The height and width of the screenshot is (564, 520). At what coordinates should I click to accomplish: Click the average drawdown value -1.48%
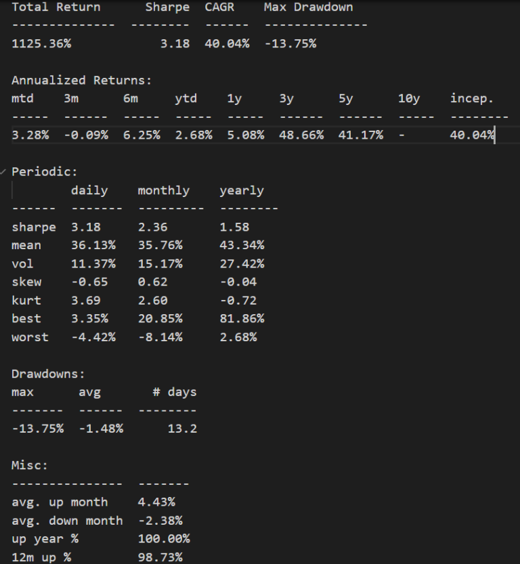[100, 429]
